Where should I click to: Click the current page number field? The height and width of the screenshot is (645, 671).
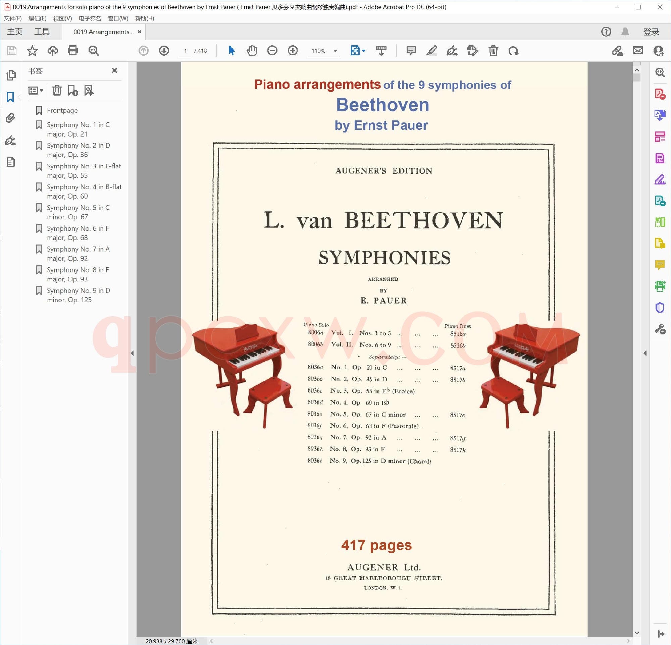click(x=186, y=51)
